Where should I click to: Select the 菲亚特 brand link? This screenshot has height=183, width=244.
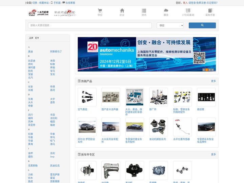(x=32, y=125)
